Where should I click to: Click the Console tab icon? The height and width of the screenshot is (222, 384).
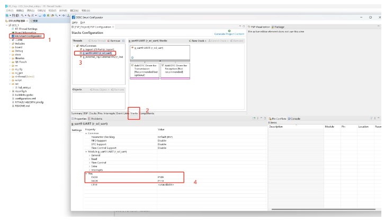click(289, 119)
